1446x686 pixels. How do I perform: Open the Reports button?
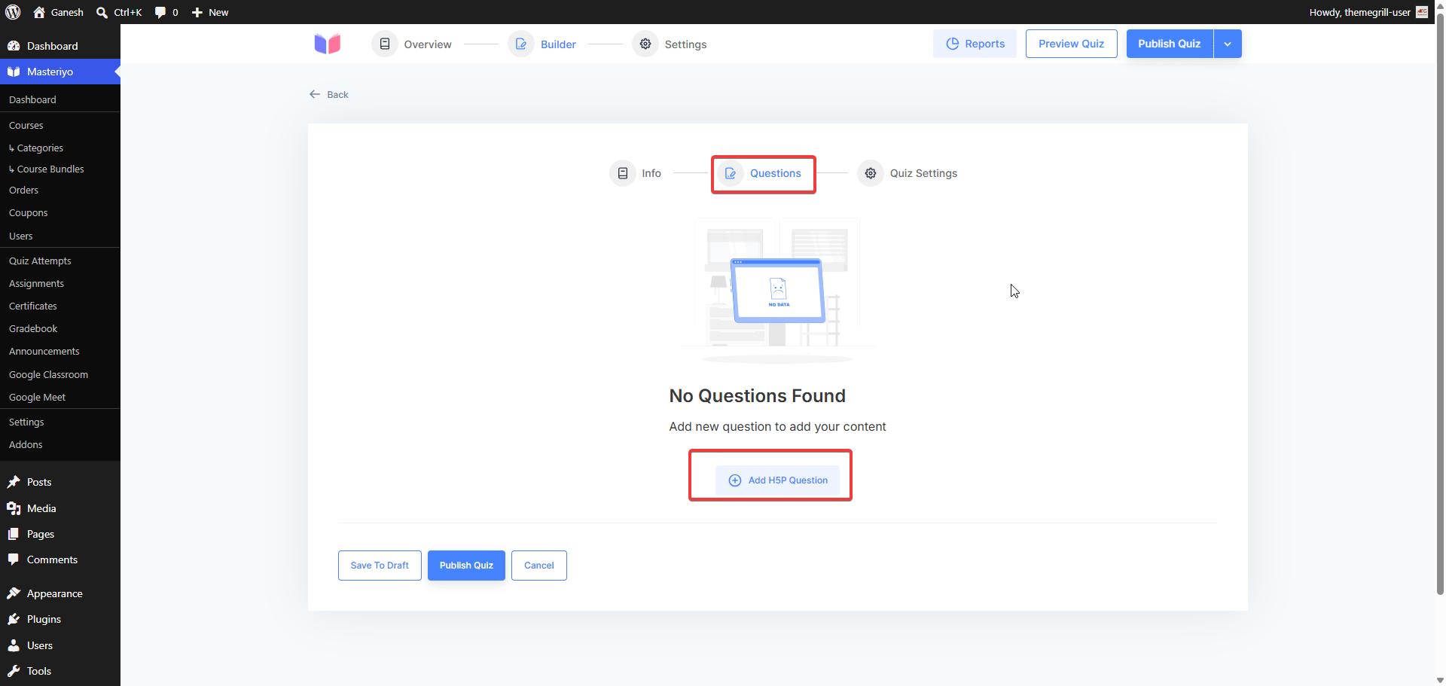click(975, 44)
